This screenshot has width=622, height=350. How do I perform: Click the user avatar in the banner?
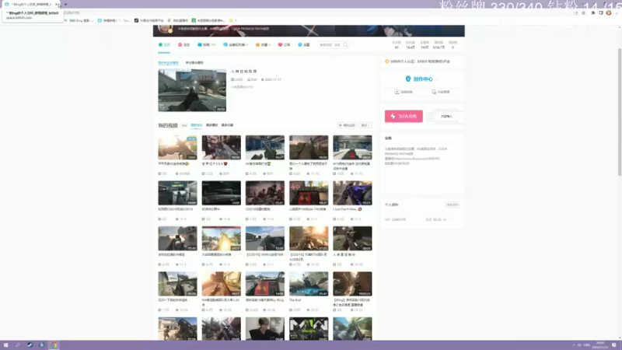pyautogui.click(x=165, y=28)
